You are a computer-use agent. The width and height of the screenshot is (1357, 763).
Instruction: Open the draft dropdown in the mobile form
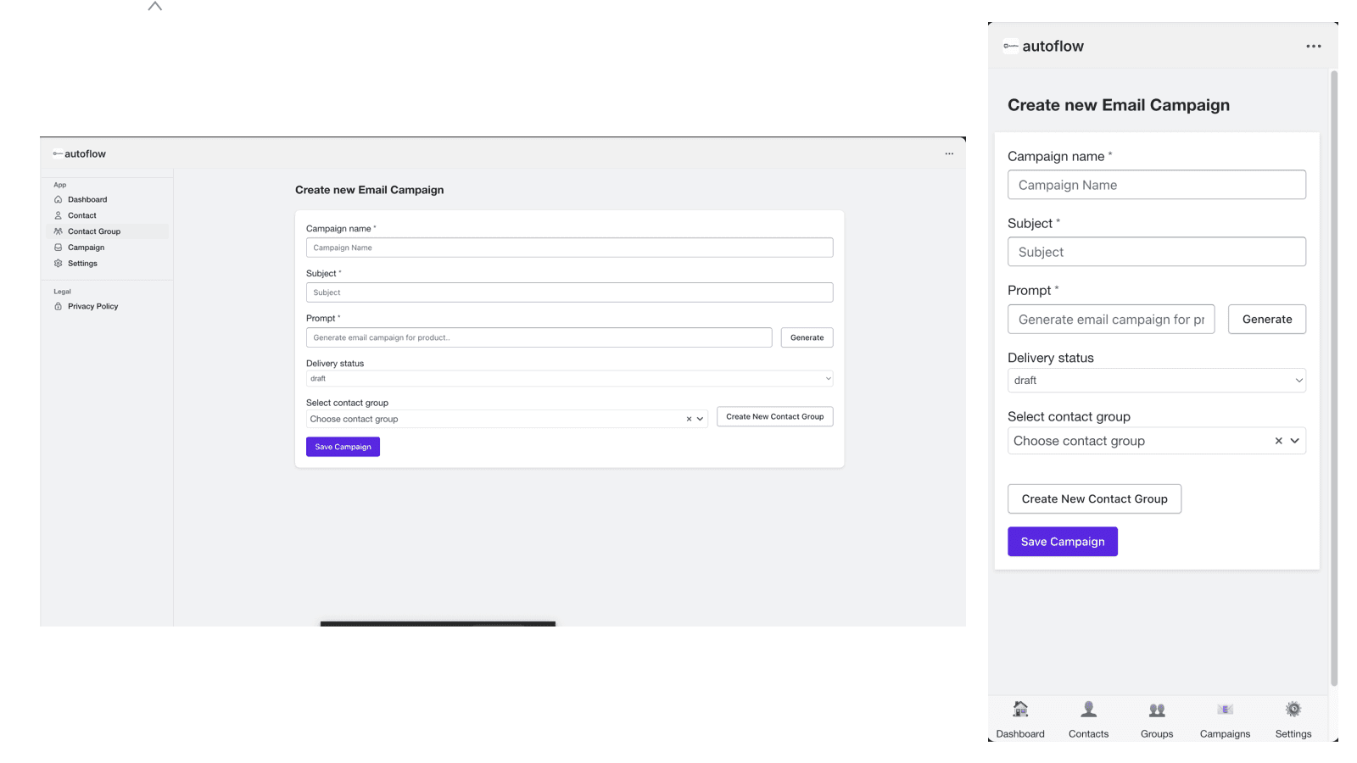coord(1156,380)
